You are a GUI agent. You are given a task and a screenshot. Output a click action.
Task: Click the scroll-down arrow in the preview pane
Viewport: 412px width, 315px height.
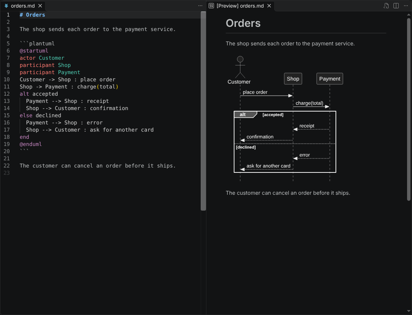pos(409,311)
